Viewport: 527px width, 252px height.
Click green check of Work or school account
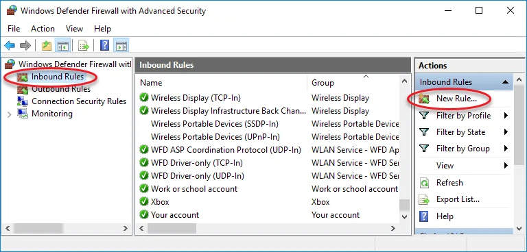pos(144,188)
